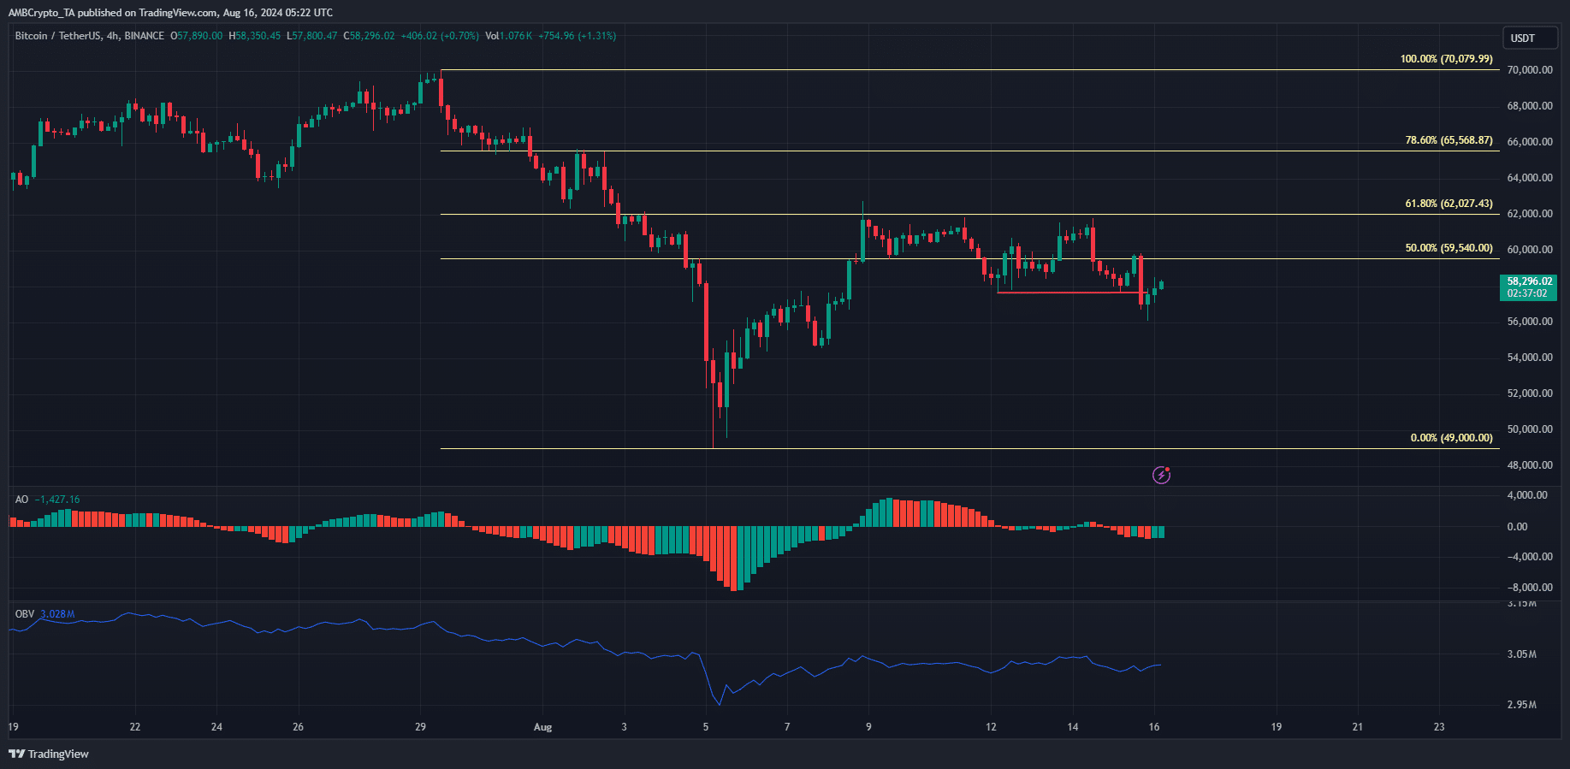Click 66,000.00 on the price axis
This screenshot has width=1570, height=769.
(1530, 142)
